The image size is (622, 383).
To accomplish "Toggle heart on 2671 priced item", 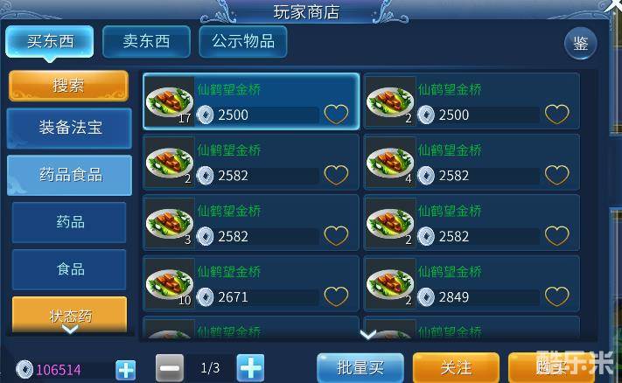I will click(x=337, y=296).
